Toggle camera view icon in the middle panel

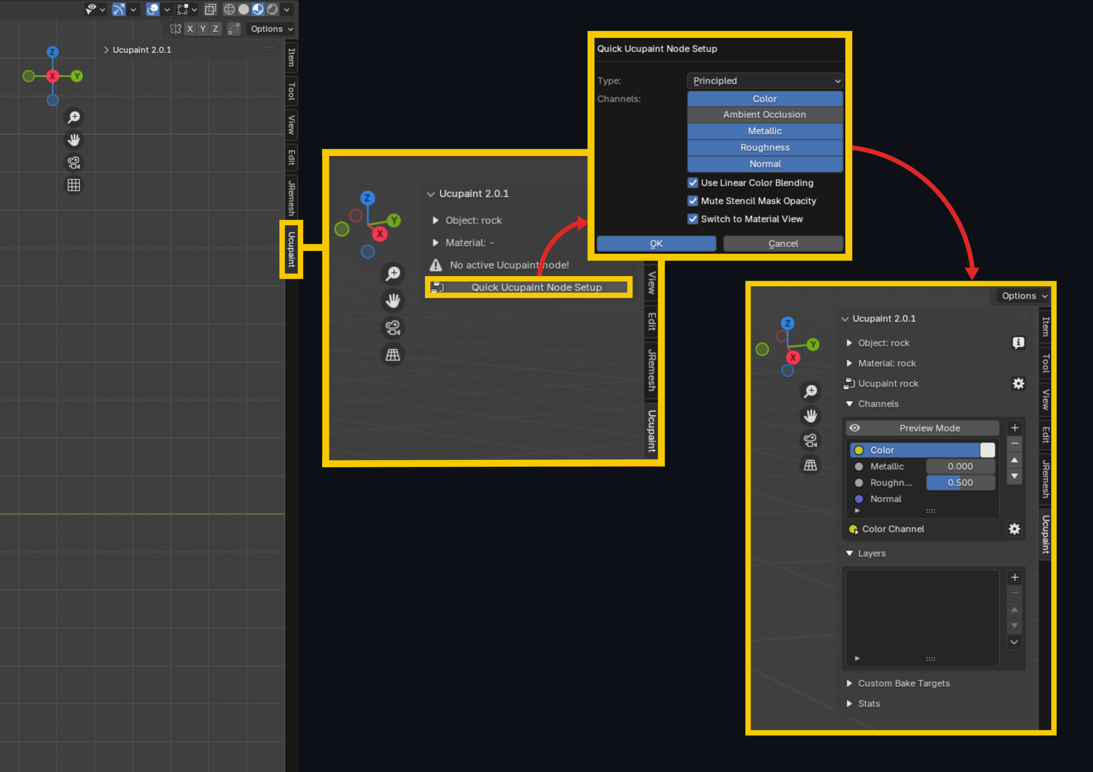393,328
